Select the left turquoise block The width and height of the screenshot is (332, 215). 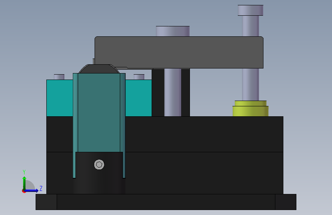(x=60, y=98)
